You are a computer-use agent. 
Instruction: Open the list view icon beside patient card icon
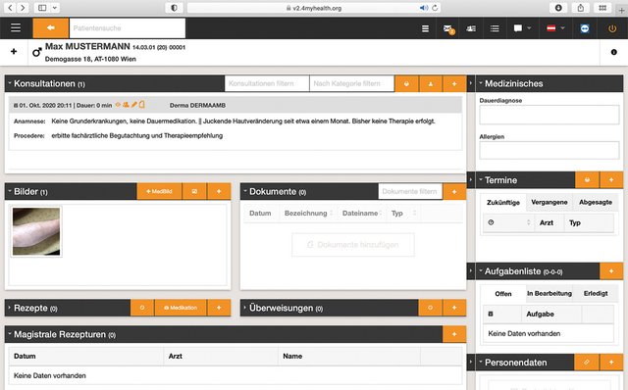coord(495,28)
